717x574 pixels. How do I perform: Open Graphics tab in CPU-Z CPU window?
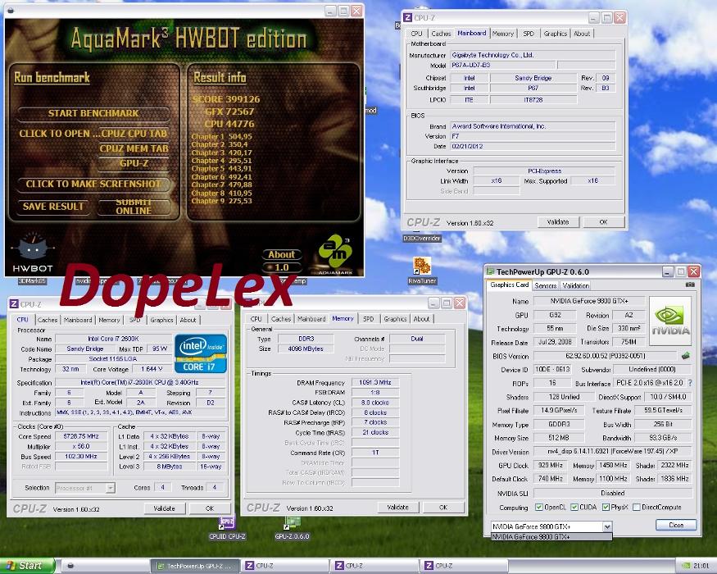pyautogui.click(x=161, y=320)
